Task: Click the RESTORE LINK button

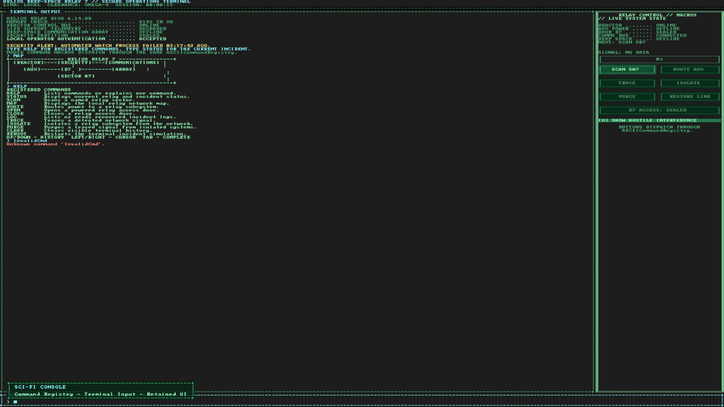Action: pos(688,96)
